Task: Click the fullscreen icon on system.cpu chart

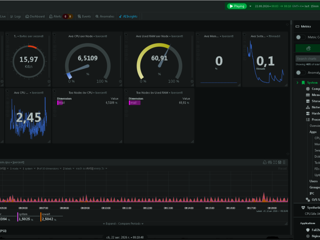Action: pyautogui.click(x=275, y=162)
